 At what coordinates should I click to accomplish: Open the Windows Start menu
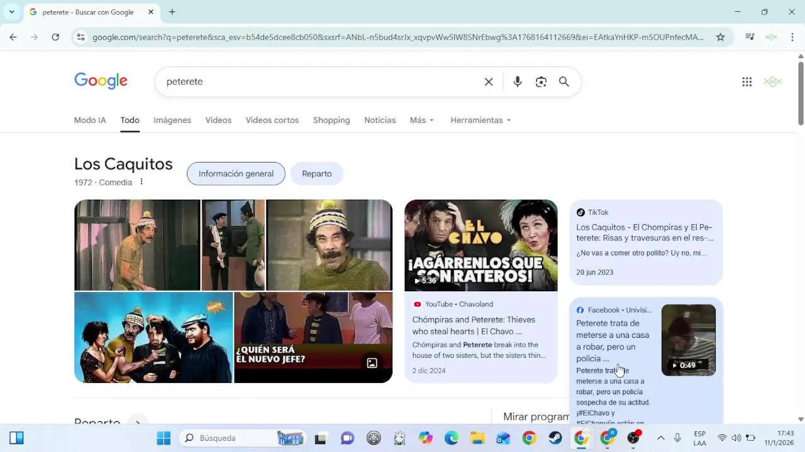(x=164, y=438)
